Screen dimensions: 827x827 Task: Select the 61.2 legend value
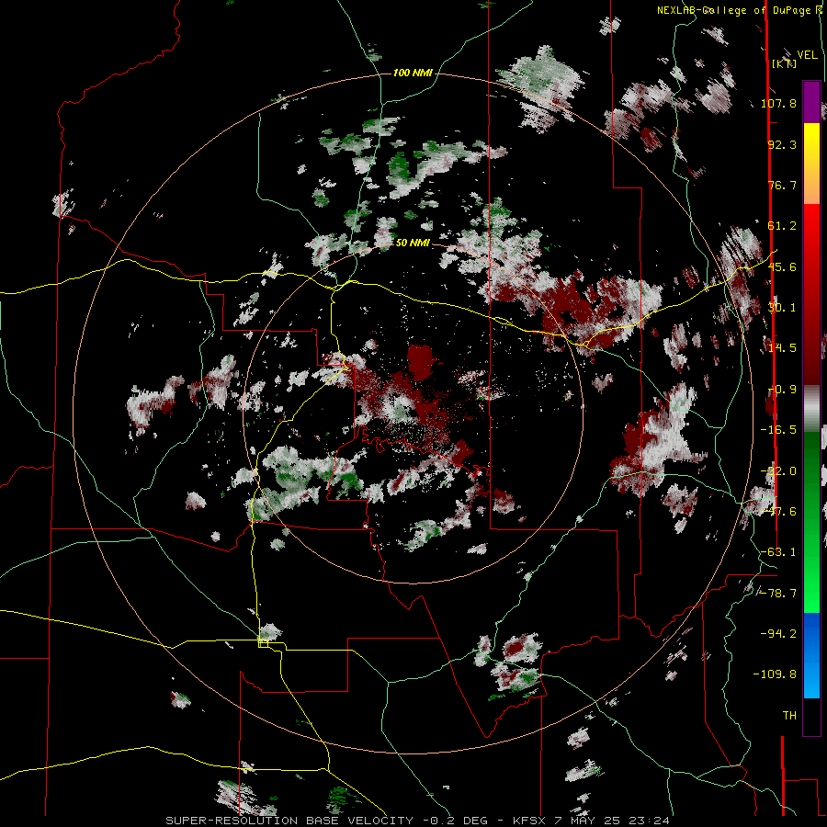click(782, 226)
